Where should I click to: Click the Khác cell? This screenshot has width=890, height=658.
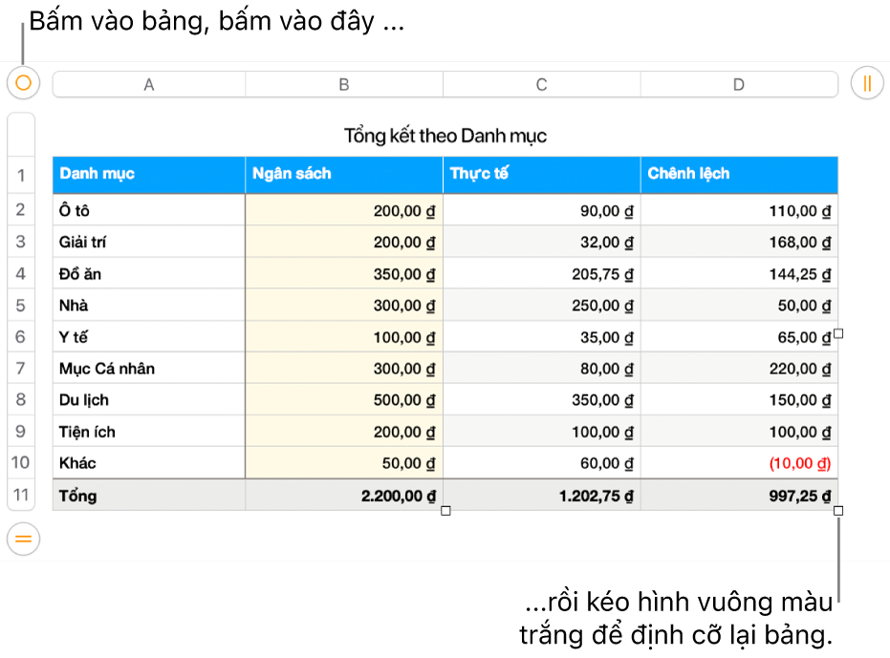point(149,462)
